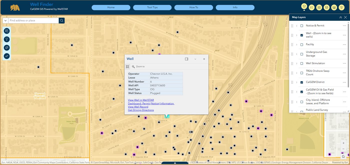
Task: Click the Chevron U.S.A. Inc. operator cell
Action: tap(166, 74)
